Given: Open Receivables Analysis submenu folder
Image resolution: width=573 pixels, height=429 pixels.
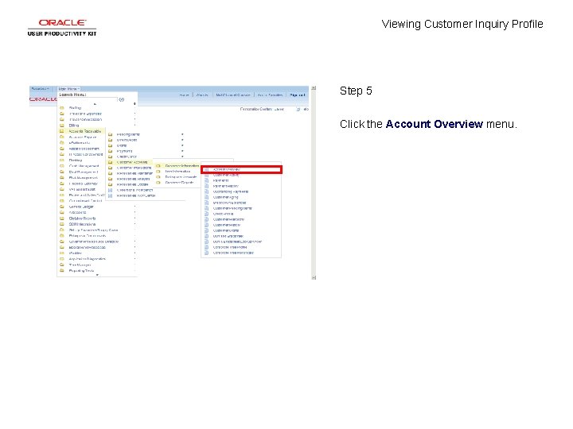Looking at the screenshot, I should pos(134,179).
